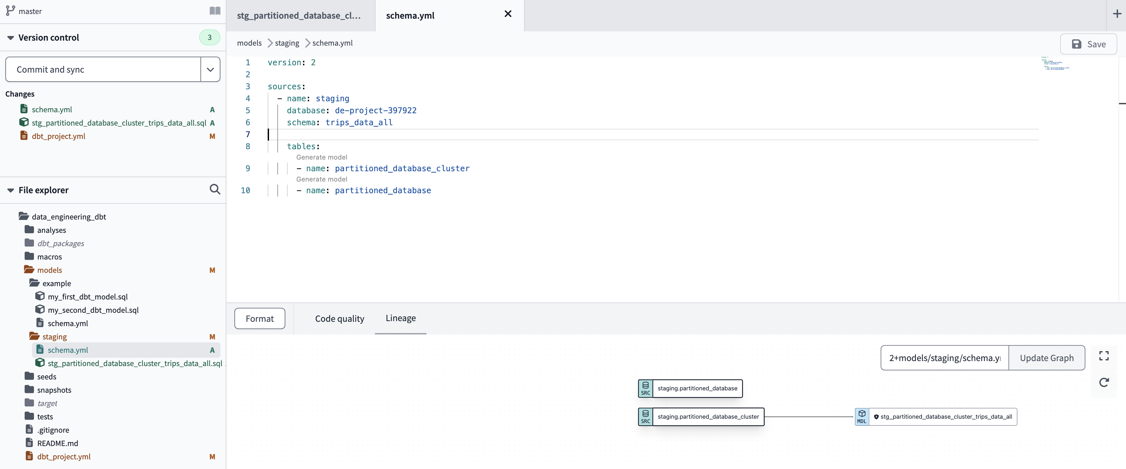Viewport: 1126px width, 469px height.
Task: Collapse the Version control section
Action: (x=11, y=38)
